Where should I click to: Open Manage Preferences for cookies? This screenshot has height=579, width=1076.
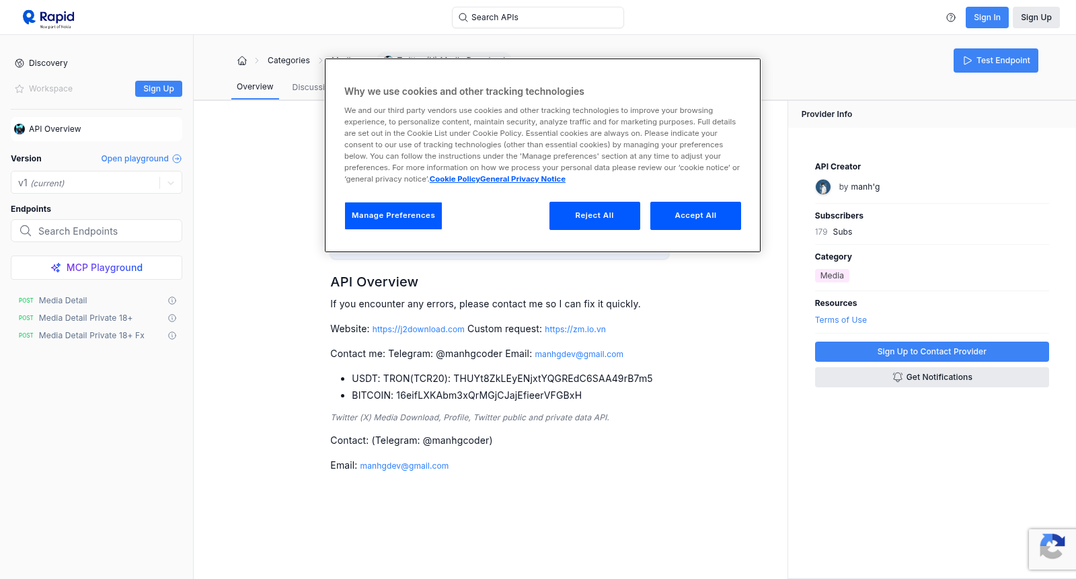pos(393,216)
